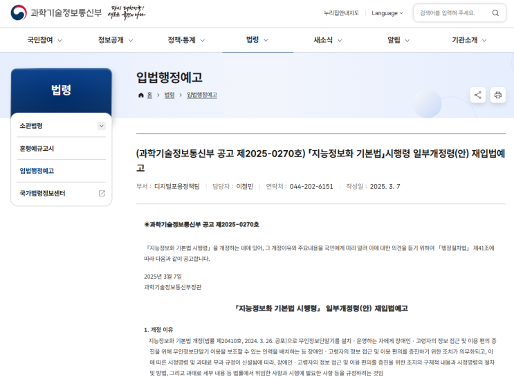This screenshot has width=514, height=377.
Task: Click external link icon beside 국가법령정보센터
Action: (102, 193)
